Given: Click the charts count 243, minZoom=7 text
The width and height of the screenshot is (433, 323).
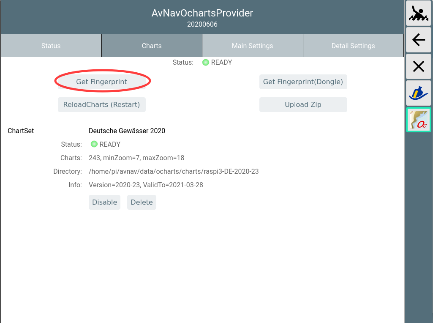Looking at the screenshot, I should pyautogui.click(x=136, y=158).
